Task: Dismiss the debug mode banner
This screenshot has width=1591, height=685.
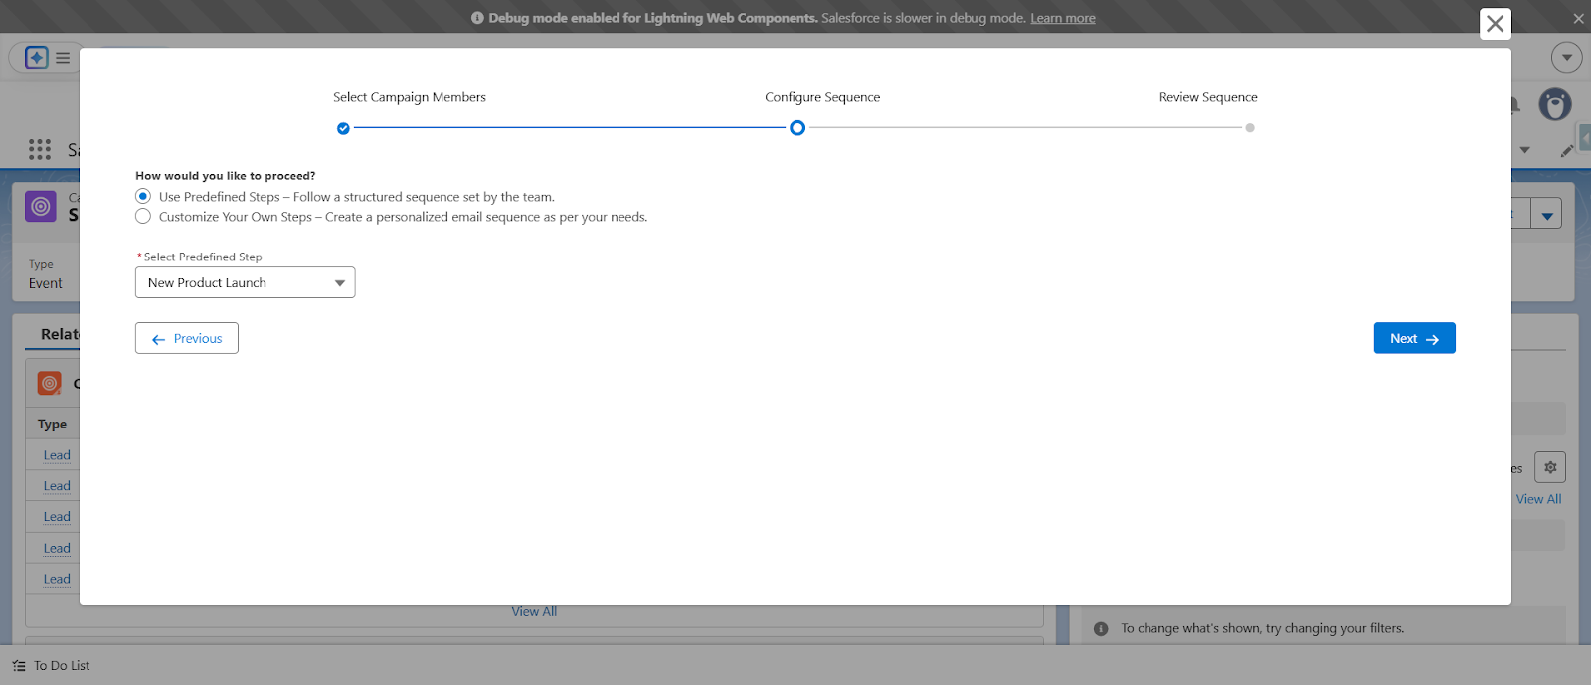Action: point(1578,18)
